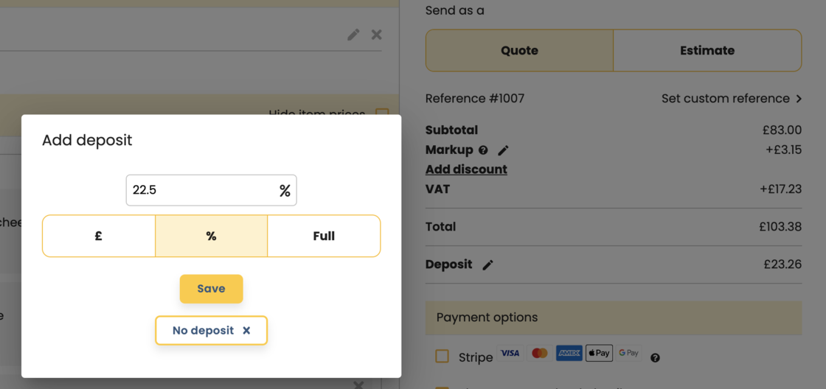The image size is (826, 389).
Task: Select the Full deposit option
Action: click(324, 236)
